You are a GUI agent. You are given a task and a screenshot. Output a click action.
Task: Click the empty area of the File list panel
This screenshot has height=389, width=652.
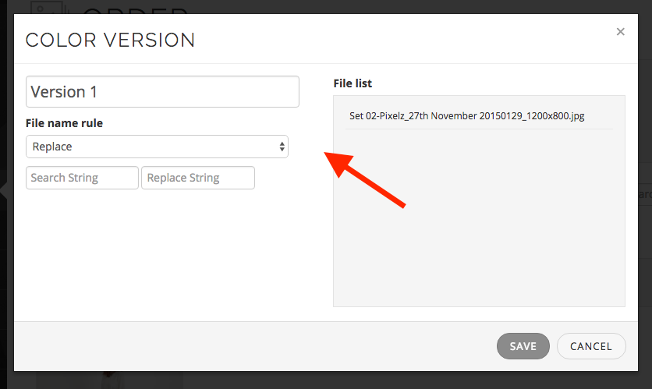pyautogui.click(x=479, y=226)
